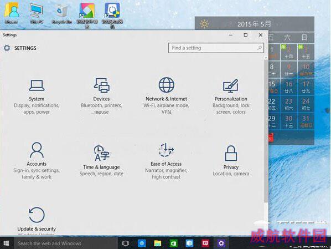
Task: Click the Settings gear icon on taskbar
Action: pos(221,243)
